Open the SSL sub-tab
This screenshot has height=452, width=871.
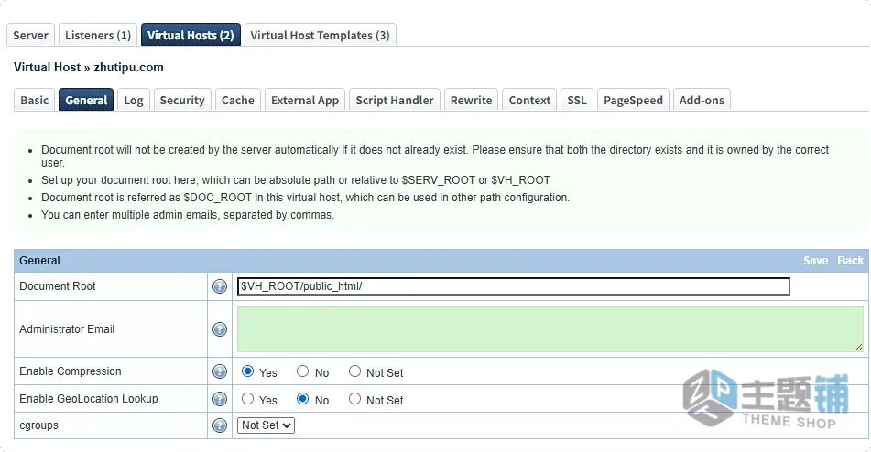tap(577, 100)
